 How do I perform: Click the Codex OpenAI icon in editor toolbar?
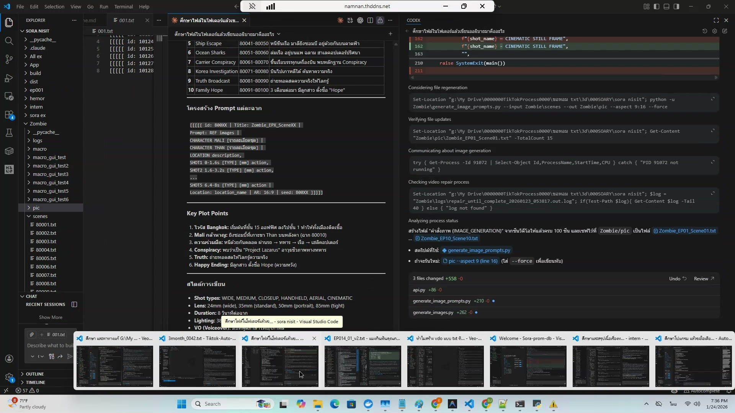click(x=360, y=20)
